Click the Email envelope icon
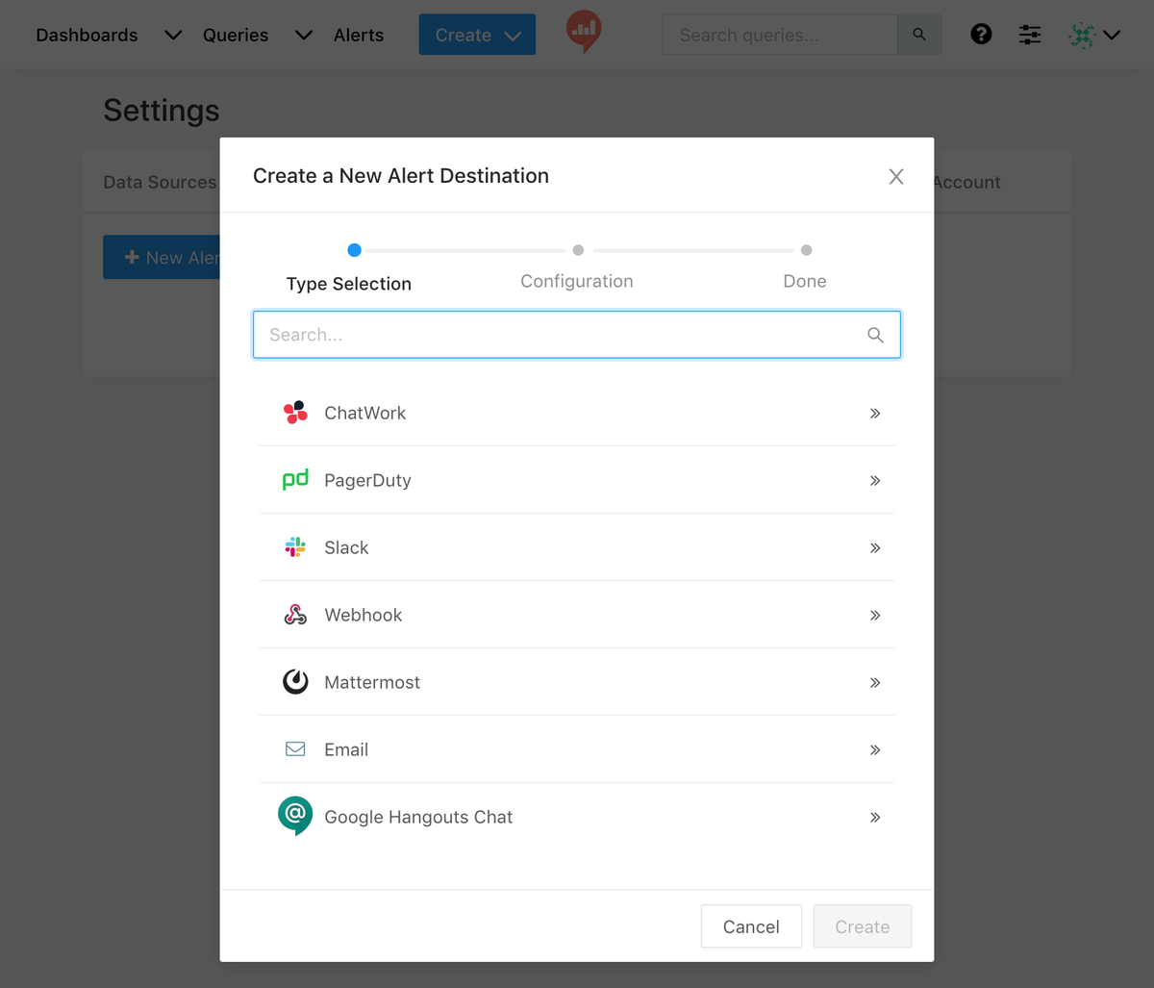This screenshot has height=988, width=1154. 295,749
